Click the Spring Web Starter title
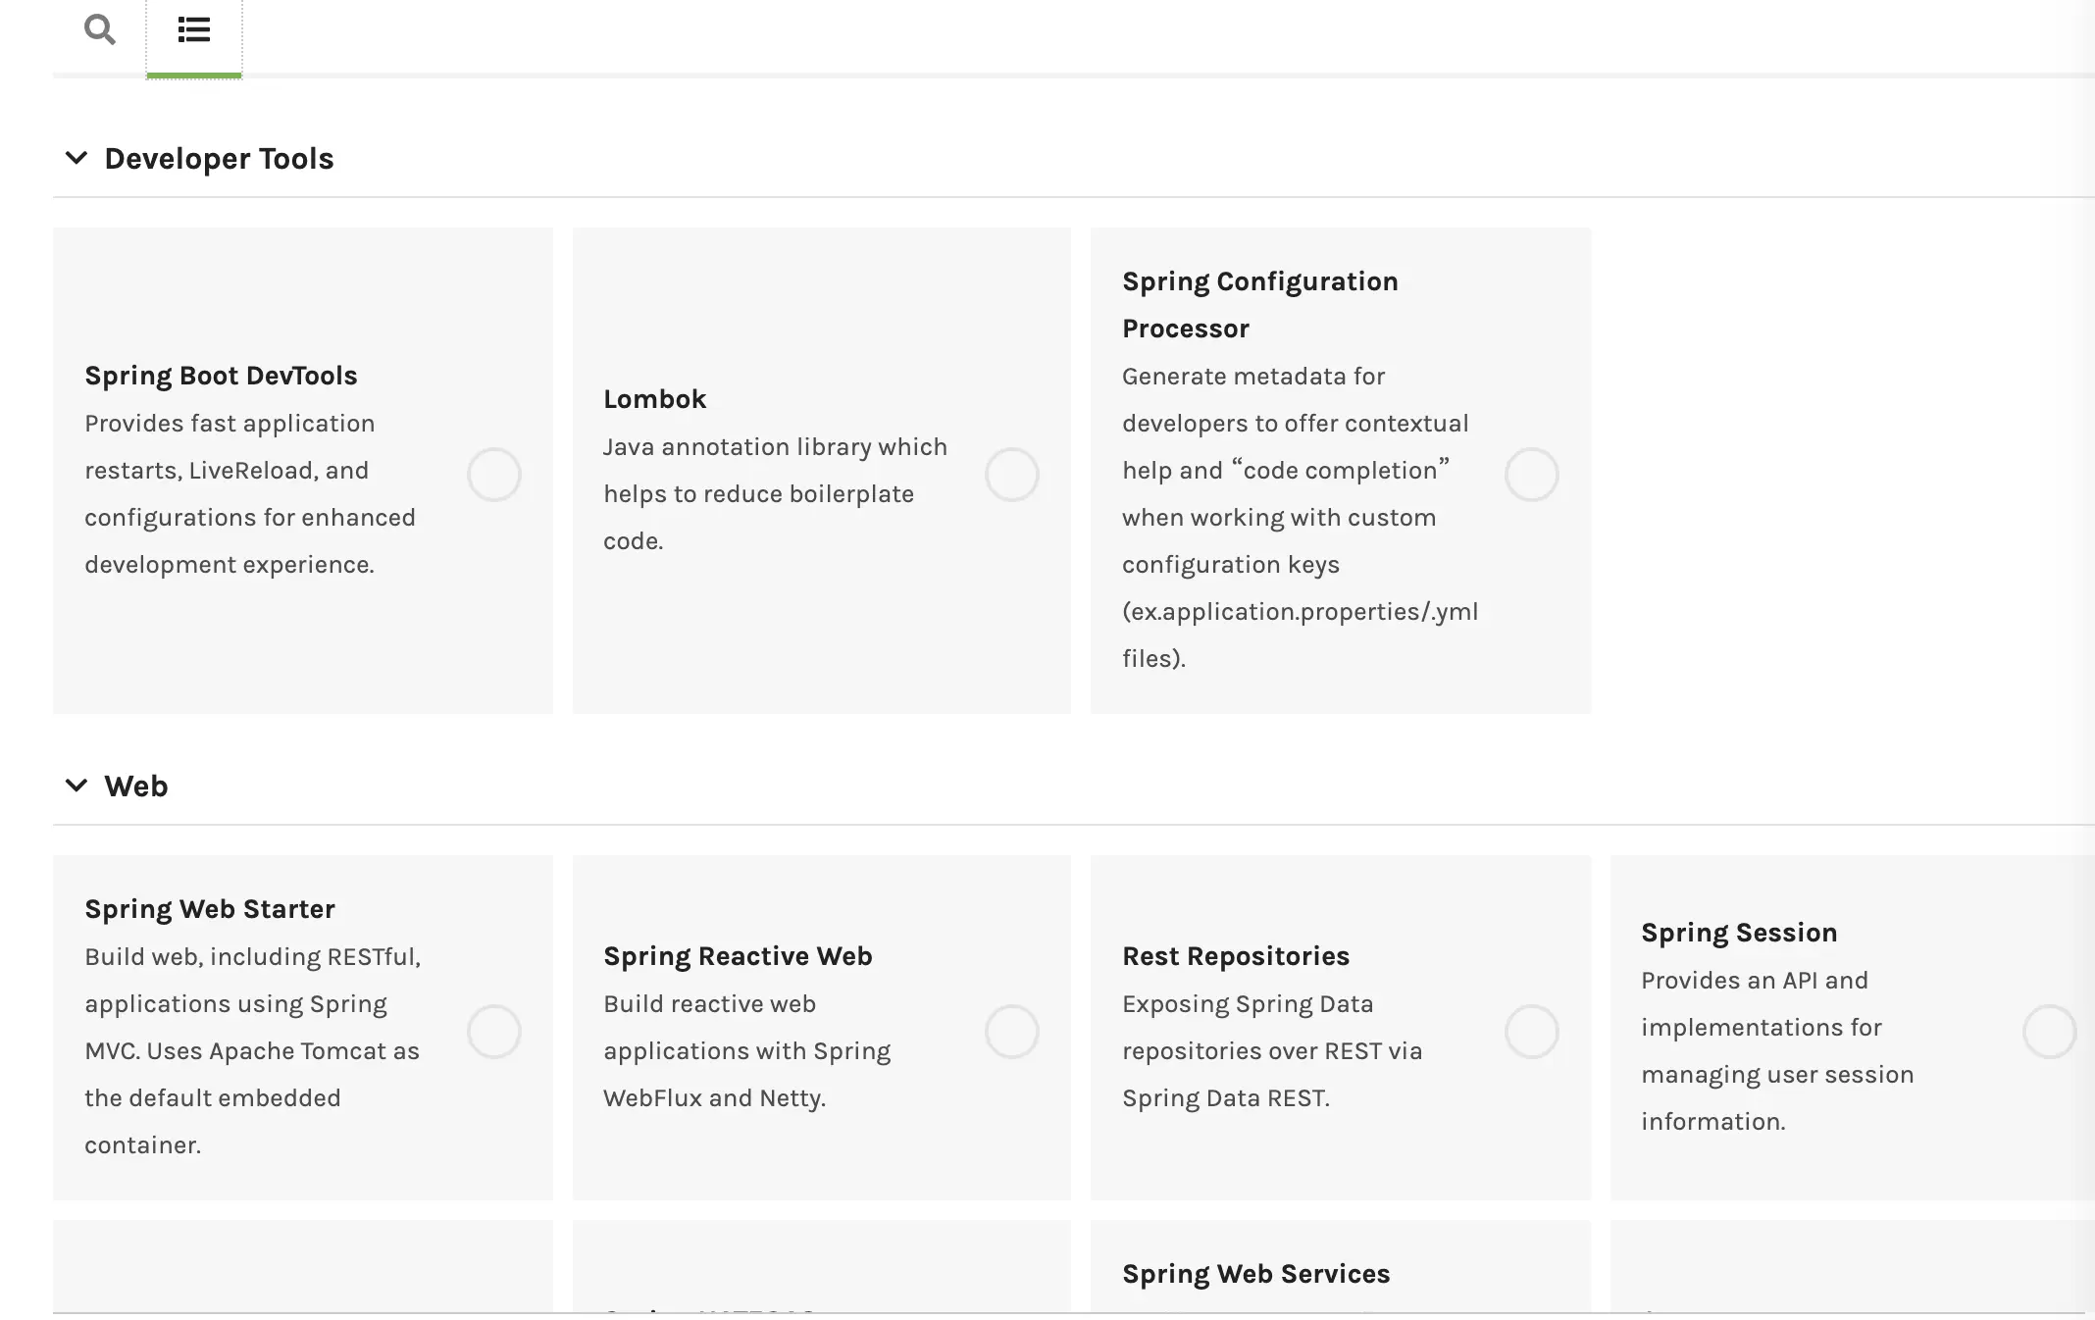 pos(210,909)
